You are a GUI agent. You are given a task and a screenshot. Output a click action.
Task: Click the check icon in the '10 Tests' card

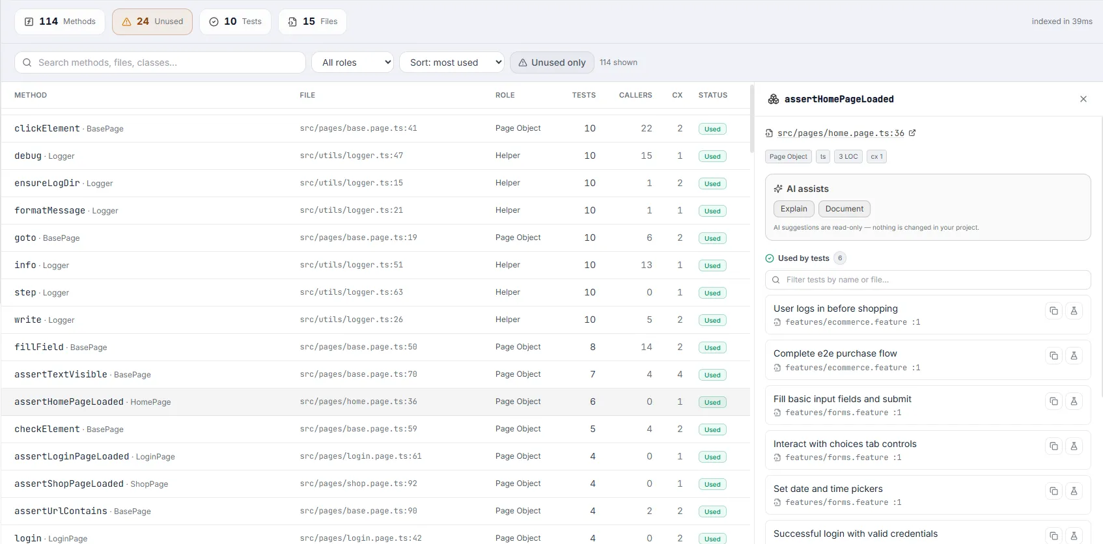(x=214, y=21)
